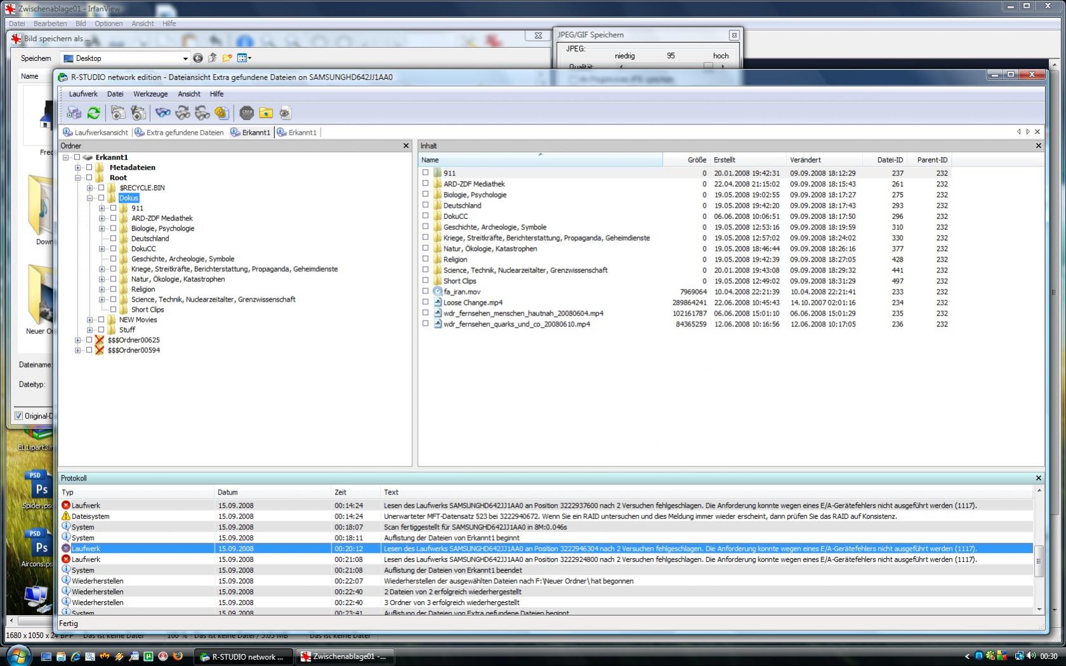The height and width of the screenshot is (666, 1066).
Task: Expand the NEW Movies tree node
Action: [x=90, y=320]
